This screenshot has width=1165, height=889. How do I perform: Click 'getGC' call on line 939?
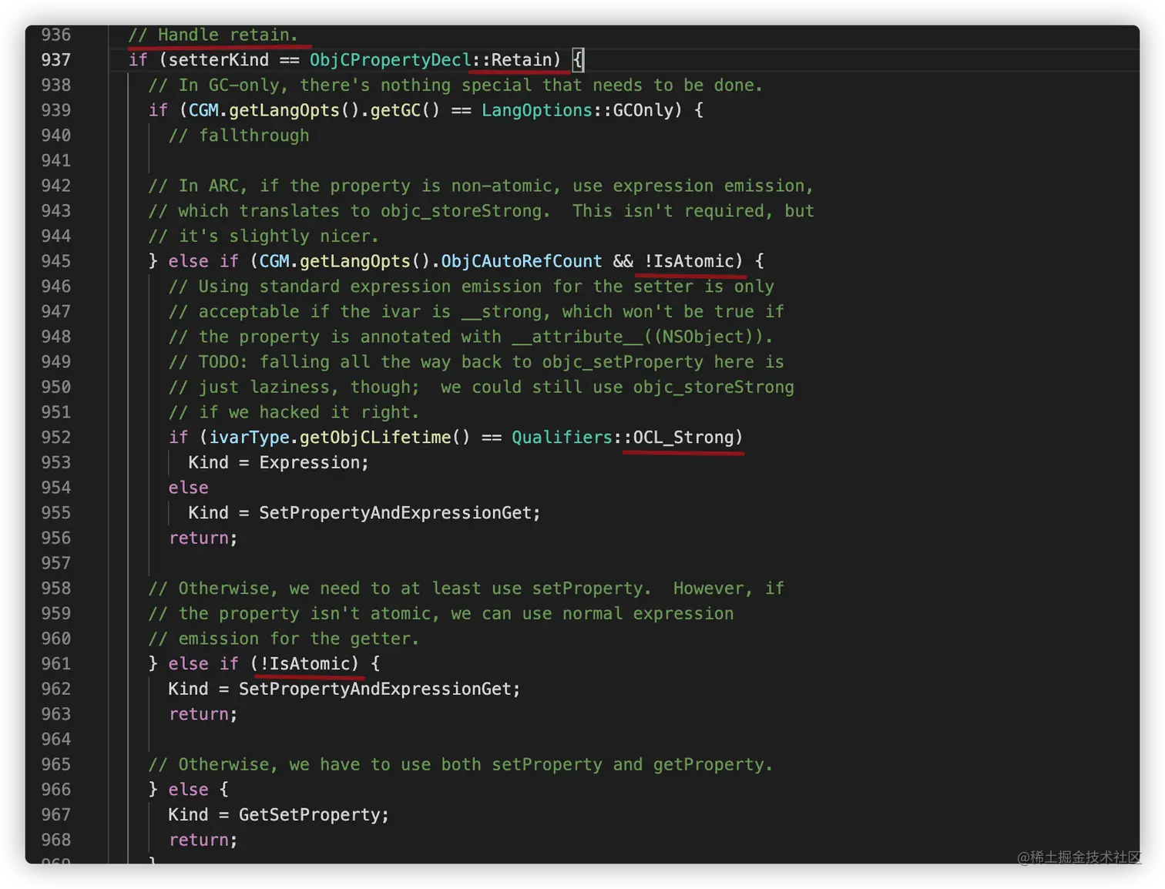[395, 110]
